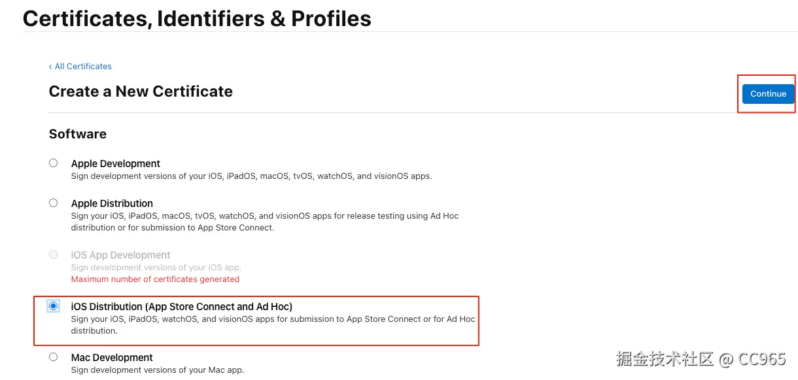Select the Apple Development radio button
Image resolution: width=798 pixels, height=380 pixels.
(54, 163)
